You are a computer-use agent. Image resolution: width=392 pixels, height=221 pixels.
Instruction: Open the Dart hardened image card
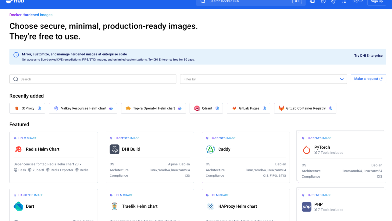pos(54,205)
